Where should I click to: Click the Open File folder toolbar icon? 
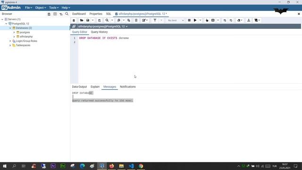(82, 20)
